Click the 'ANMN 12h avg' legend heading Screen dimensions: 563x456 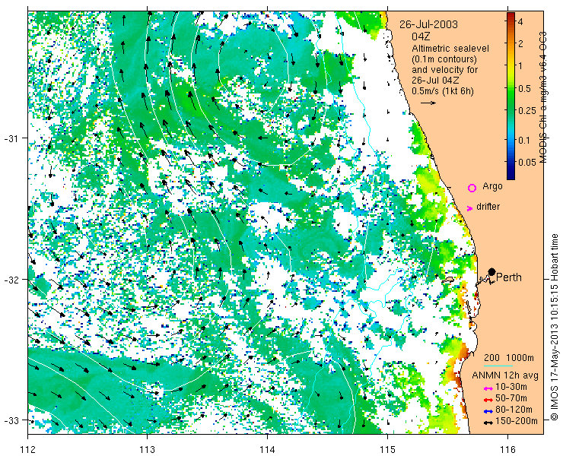pyautogui.click(x=505, y=375)
